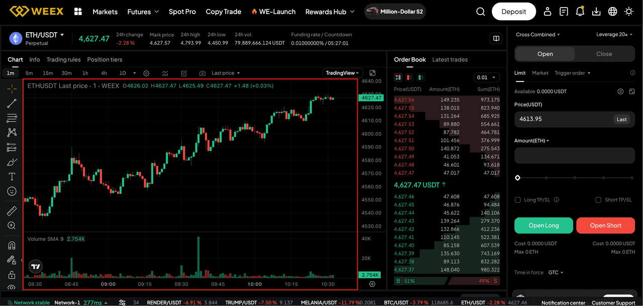Viewport: 643px width, 306px height.
Task: Open the search icon in top bar
Action: click(x=480, y=11)
